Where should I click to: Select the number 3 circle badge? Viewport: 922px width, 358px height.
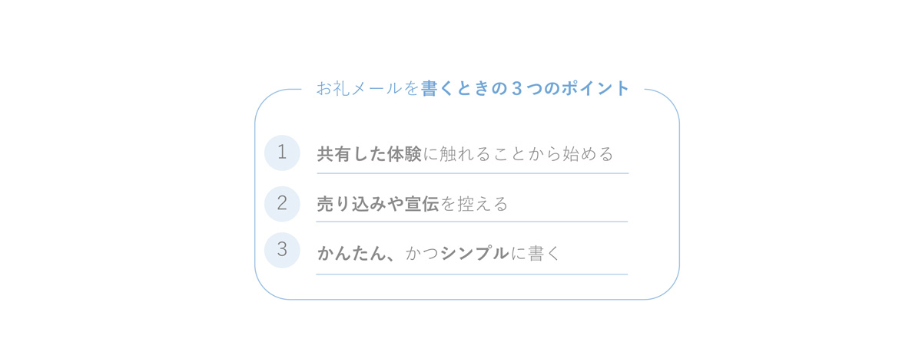point(282,250)
